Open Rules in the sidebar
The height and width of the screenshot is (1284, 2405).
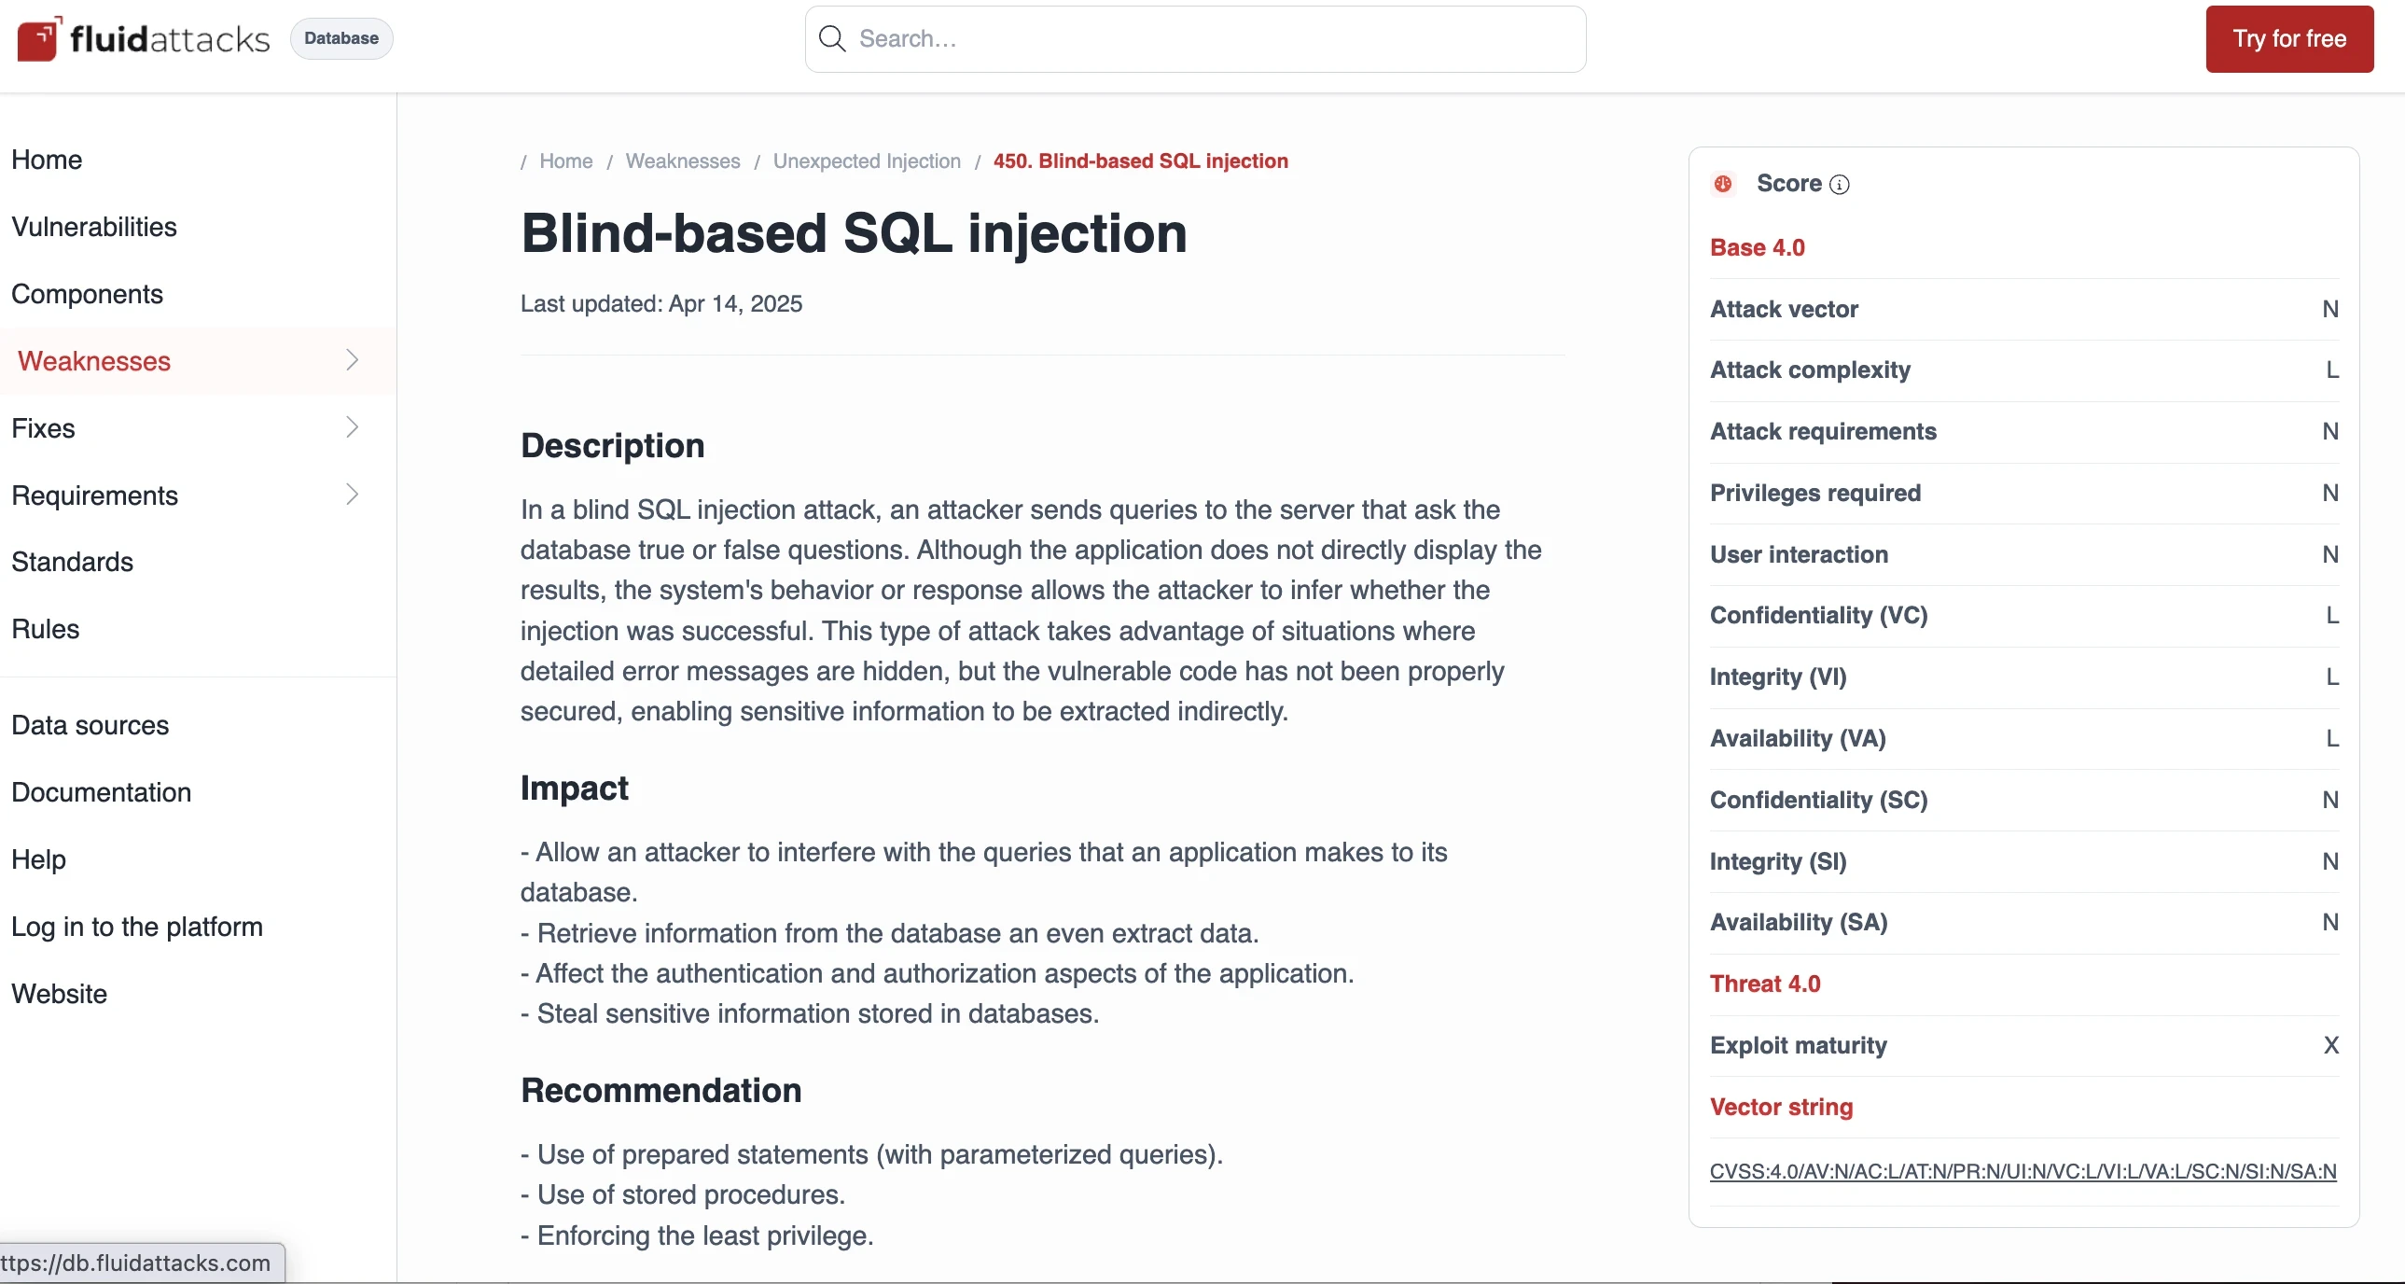(45, 629)
